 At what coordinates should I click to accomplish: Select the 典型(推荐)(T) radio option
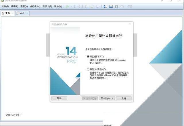click(x=88, y=56)
